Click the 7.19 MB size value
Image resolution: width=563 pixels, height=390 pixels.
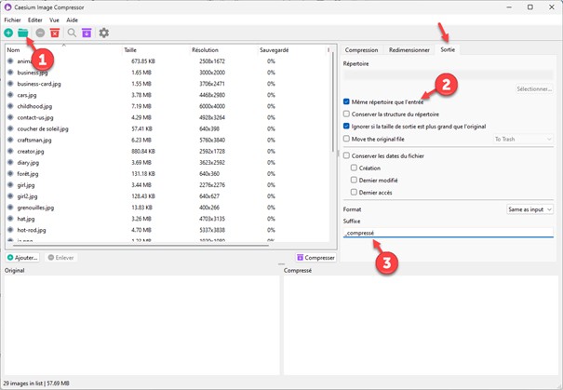tap(141, 106)
